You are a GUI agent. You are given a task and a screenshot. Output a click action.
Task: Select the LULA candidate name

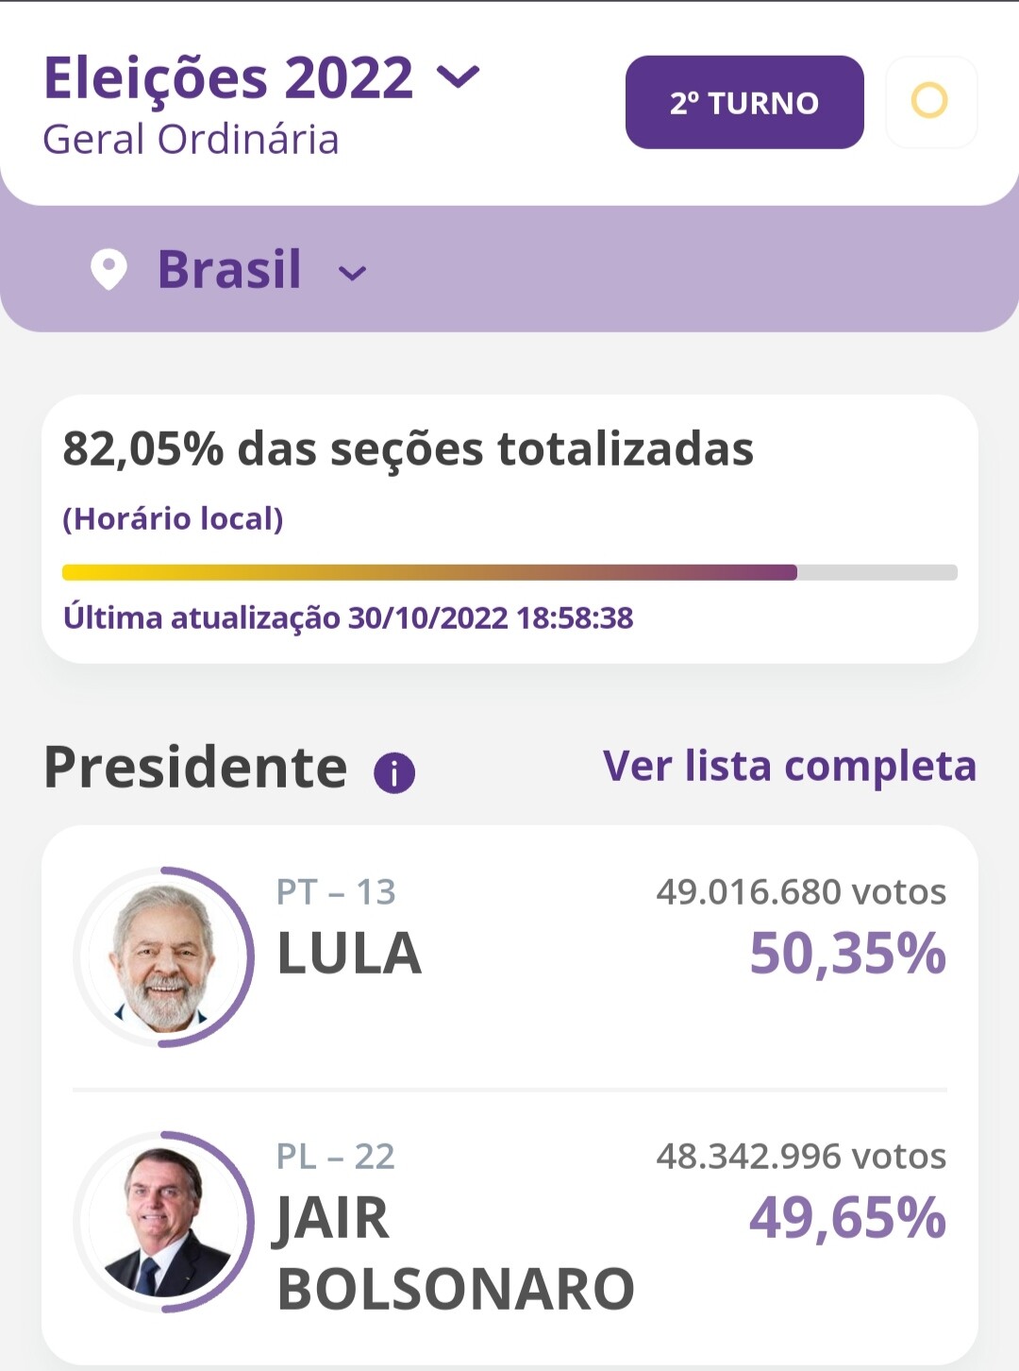pos(349,954)
